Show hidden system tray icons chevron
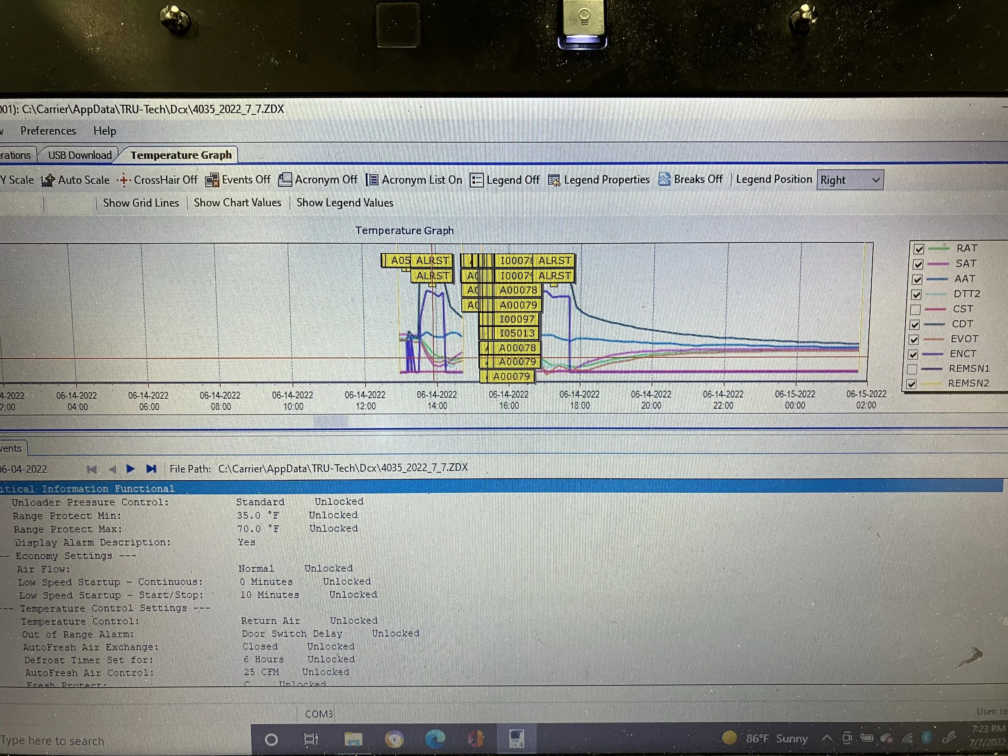The image size is (1008, 756). tap(827, 738)
